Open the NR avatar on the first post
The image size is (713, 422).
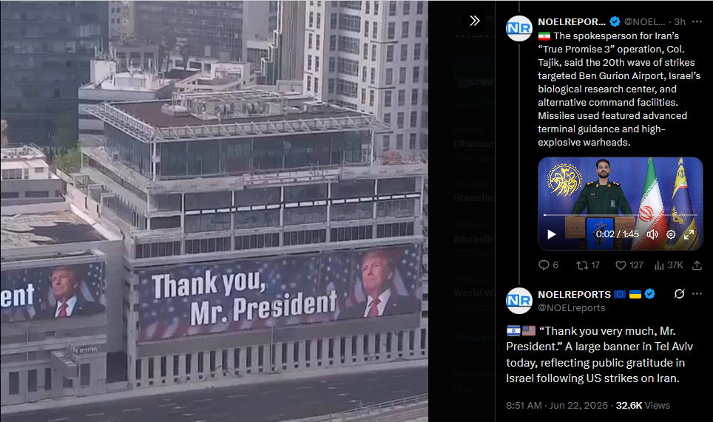pyautogui.click(x=518, y=28)
